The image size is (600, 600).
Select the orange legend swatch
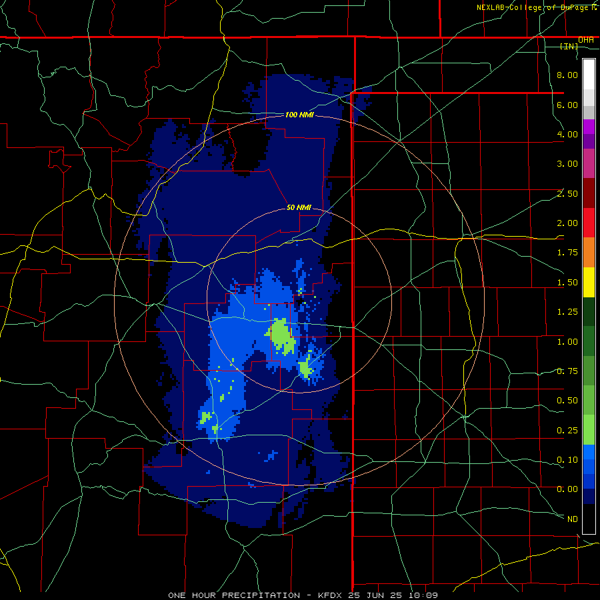tap(589, 253)
